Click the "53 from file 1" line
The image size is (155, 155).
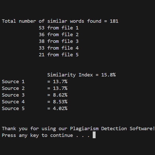(x=59, y=28)
